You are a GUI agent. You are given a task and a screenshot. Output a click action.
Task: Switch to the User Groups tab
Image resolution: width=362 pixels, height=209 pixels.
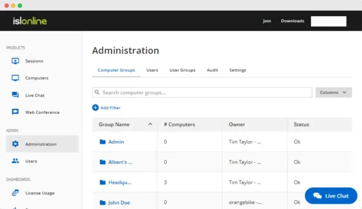point(182,70)
